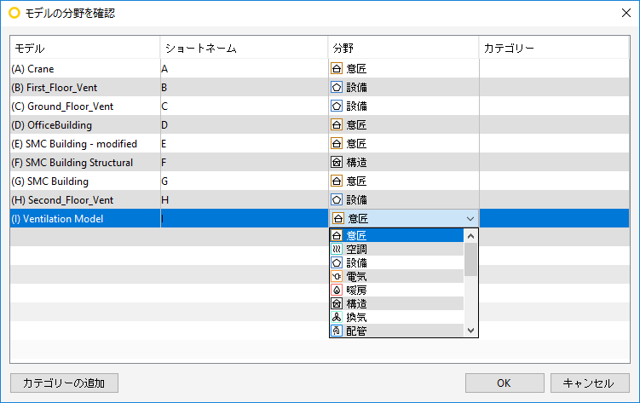Image resolution: width=640 pixels, height=403 pixels.
Task: Click the カテゴリー cell in the OfficeBuilding row
Action: tap(554, 124)
